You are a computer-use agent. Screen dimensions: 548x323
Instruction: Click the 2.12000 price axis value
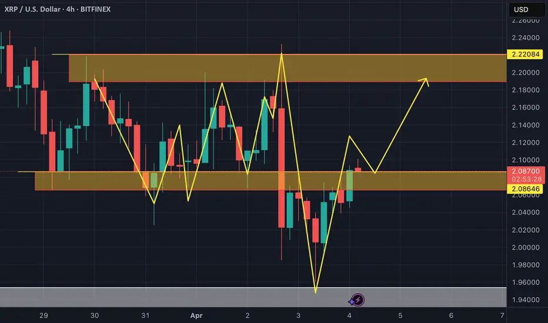[x=525, y=143]
